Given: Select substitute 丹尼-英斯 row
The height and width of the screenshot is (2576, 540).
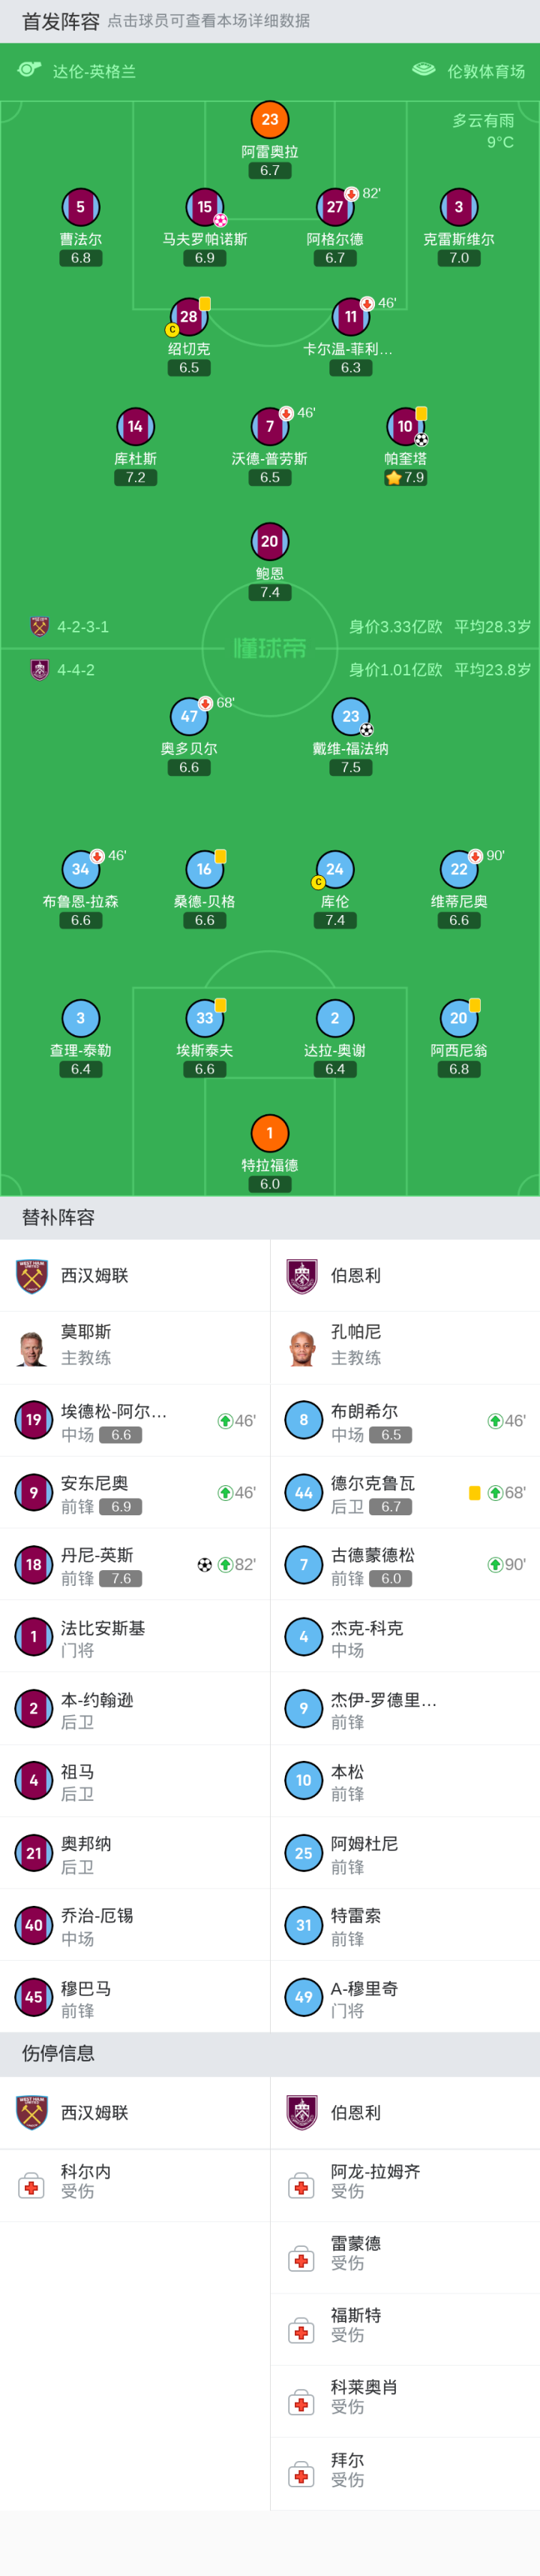Looking at the screenshot, I should 135,1565.
